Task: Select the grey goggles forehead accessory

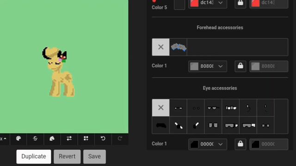Action: (x=178, y=47)
